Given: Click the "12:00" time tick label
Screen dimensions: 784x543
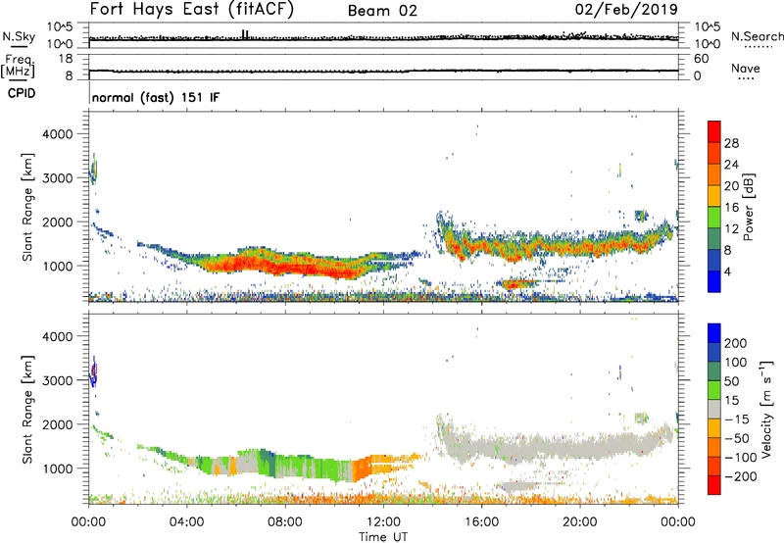Looking at the screenshot, I should pos(383,522).
